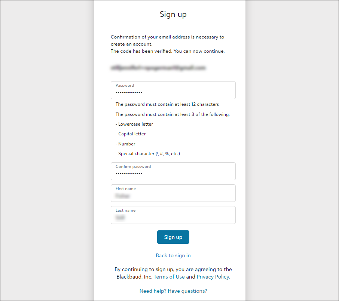Click the Sign up page heading

(173, 15)
